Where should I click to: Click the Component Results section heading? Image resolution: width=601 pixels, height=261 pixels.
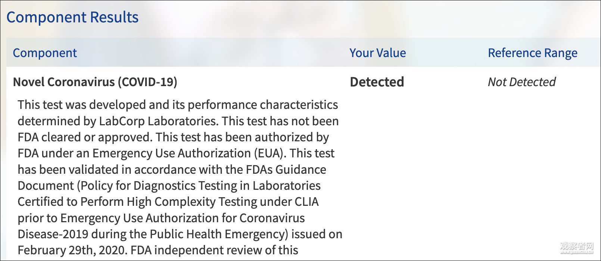click(x=72, y=18)
